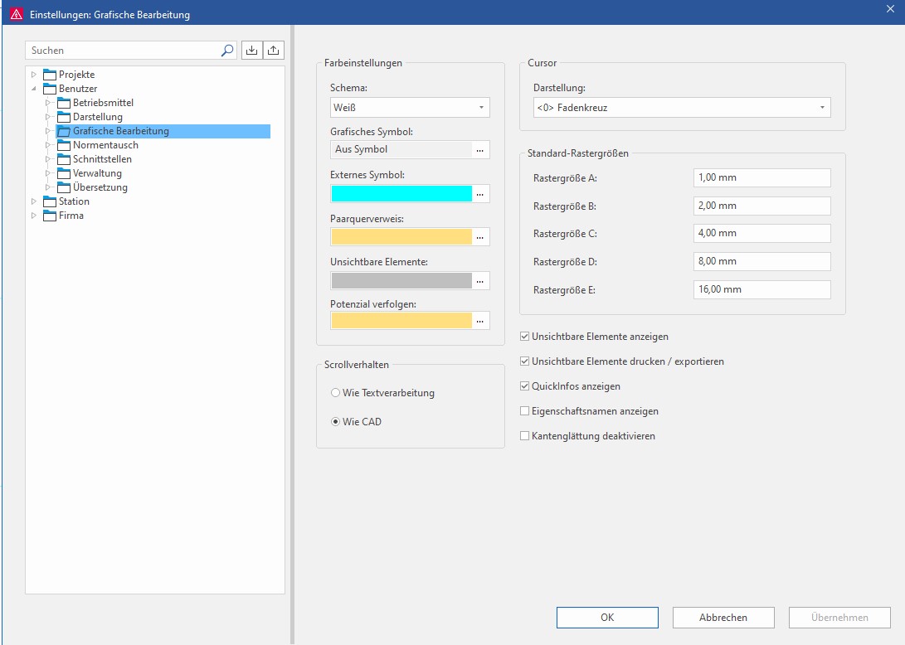Expand the Verwaltung tree node
This screenshot has height=645, width=905.
(48, 173)
